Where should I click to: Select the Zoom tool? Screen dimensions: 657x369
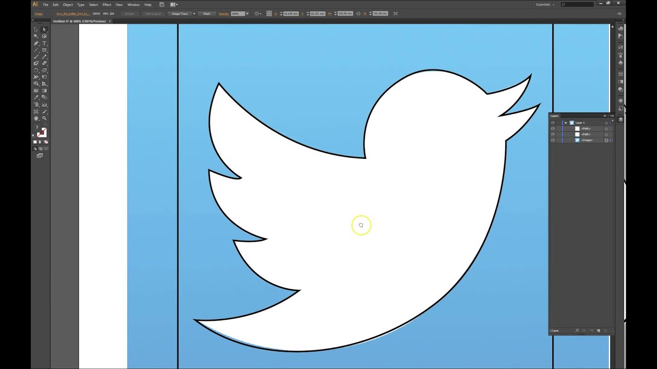tap(44, 118)
